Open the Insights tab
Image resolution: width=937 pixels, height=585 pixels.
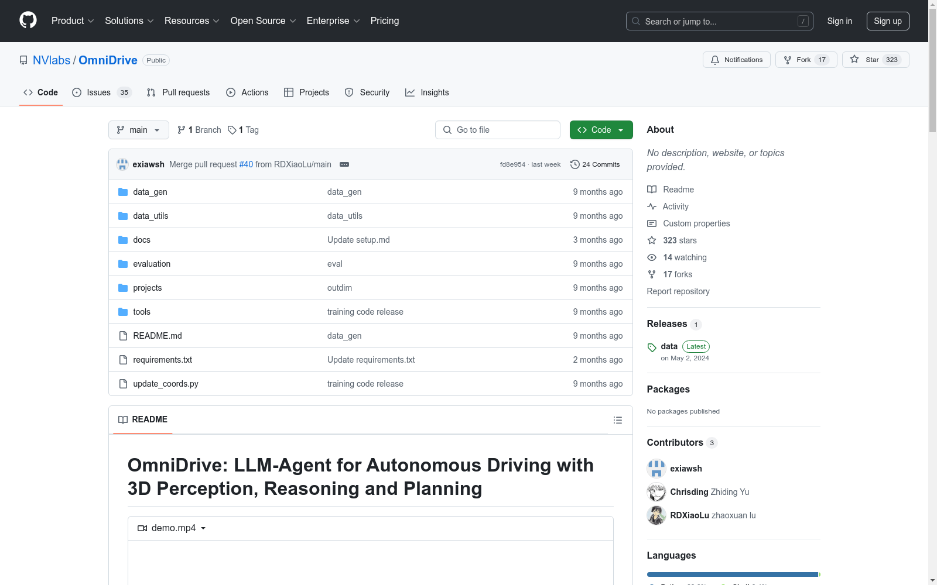click(427, 92)
